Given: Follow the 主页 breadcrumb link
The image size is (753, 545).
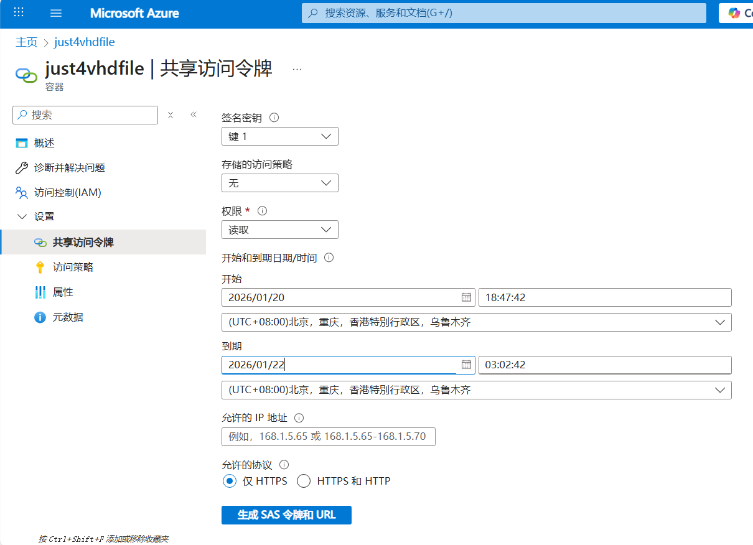Looking at the screenshot, I should point(26,42).
